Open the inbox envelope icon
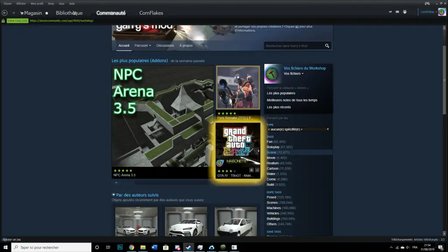This screenshot has width=448, height=252. tap(397, 12)
